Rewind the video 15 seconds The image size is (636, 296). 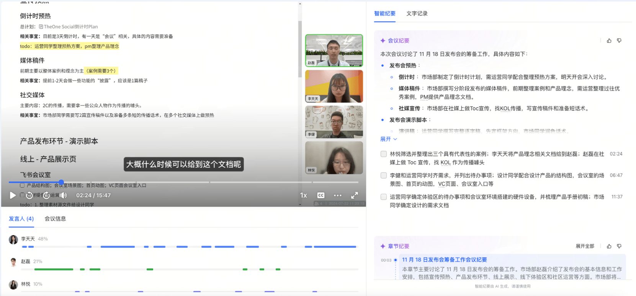pos(29,195)
